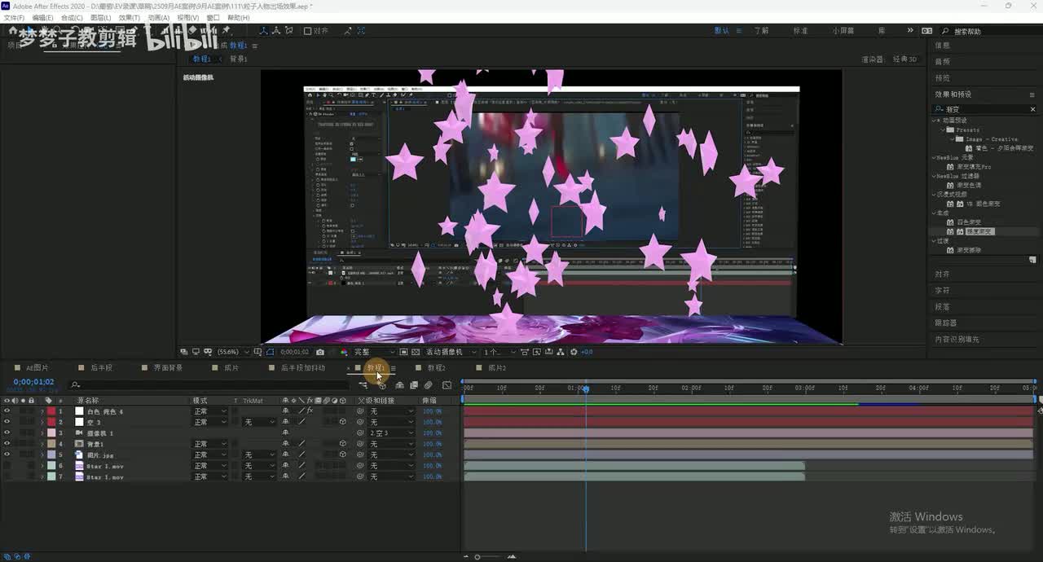1043x562 pixels.
Task: Open the 教程1 timeline panel menu
Action: 393,368
